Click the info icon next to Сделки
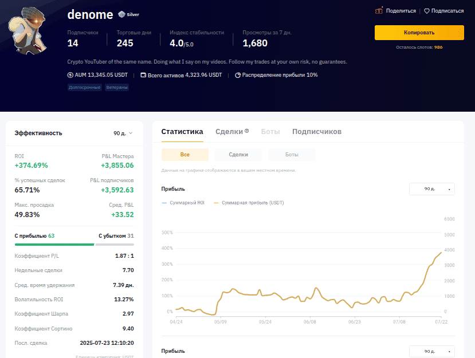Viewport: 475px width, 358px height. 246,131
